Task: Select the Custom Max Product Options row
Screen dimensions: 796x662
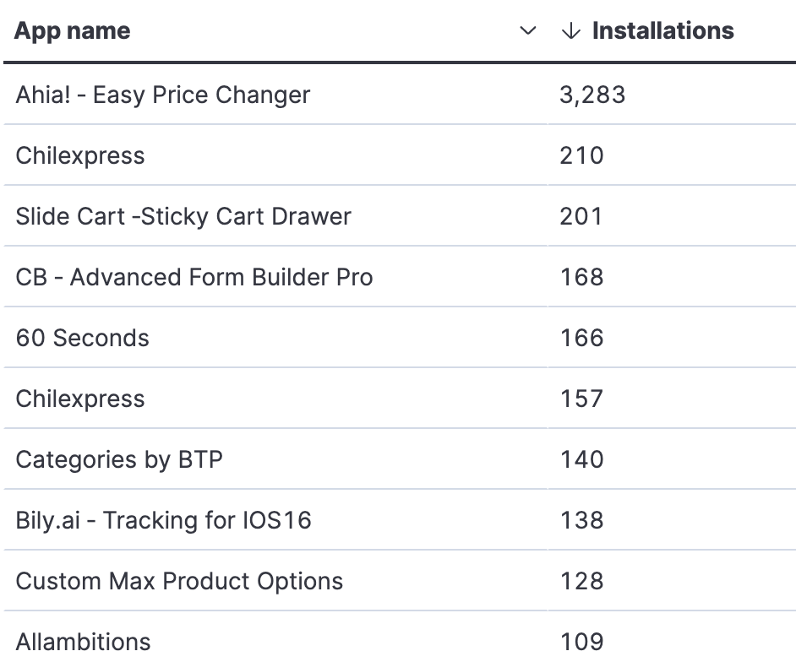Action: pos(179,581)
